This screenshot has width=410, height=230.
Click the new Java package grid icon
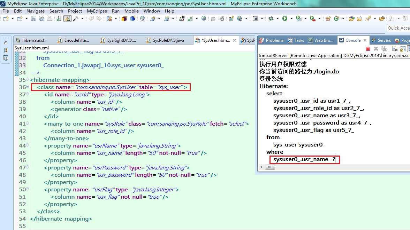point(328,18)
